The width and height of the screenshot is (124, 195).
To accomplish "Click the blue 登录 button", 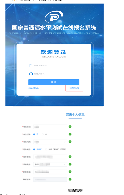I will tap(54, 82).
